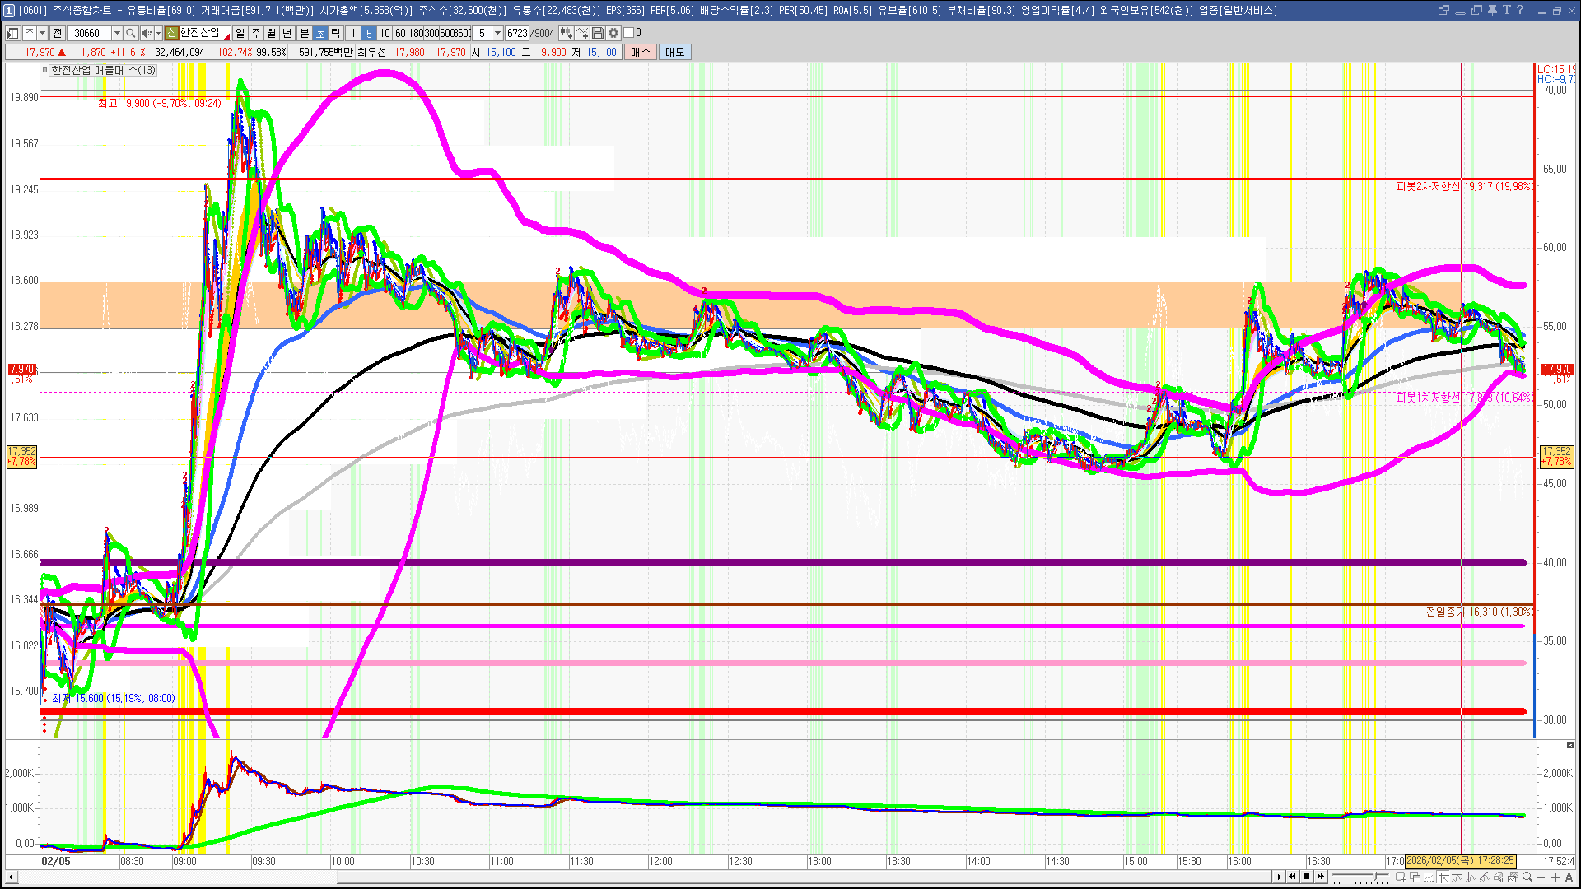The height and width of the screenshot is (889, 1581).
Task: Select the 60 interval tab
Action: click(x=400, y=33)
